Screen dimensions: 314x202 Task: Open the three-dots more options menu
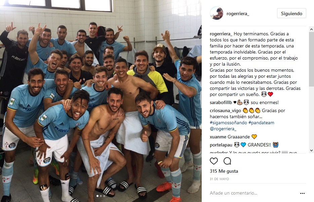[x=302, y=193]
